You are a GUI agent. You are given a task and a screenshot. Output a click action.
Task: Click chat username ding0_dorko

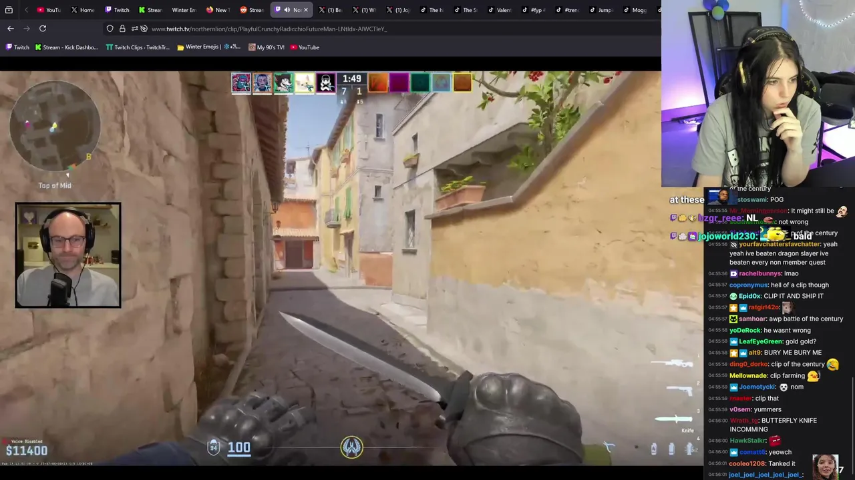(x=748, y=364)
